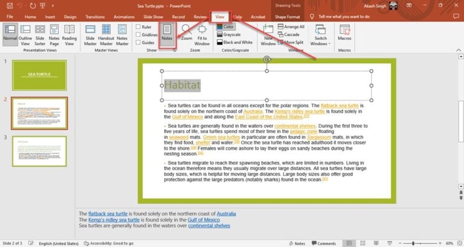The image size is (464, 247).
Task: Select slide 1 Sea Turtle thumbnail
Action: click(39, 75)
